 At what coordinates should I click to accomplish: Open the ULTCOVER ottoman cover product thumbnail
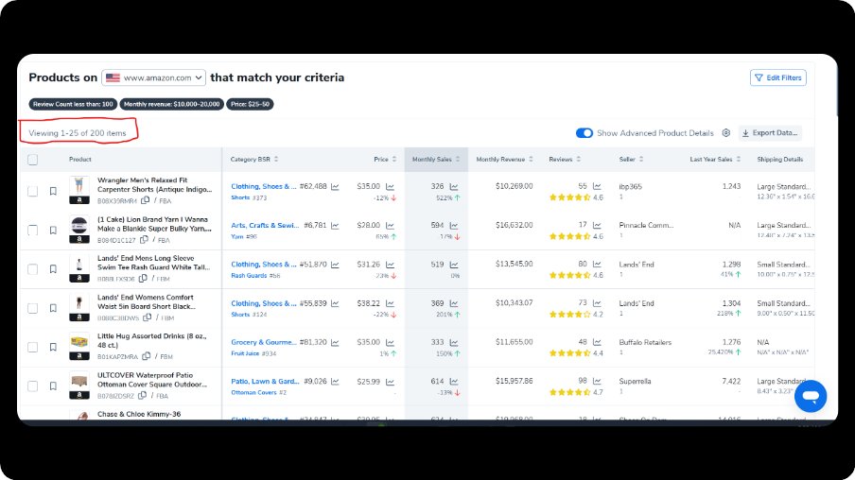tap(79, 381)
